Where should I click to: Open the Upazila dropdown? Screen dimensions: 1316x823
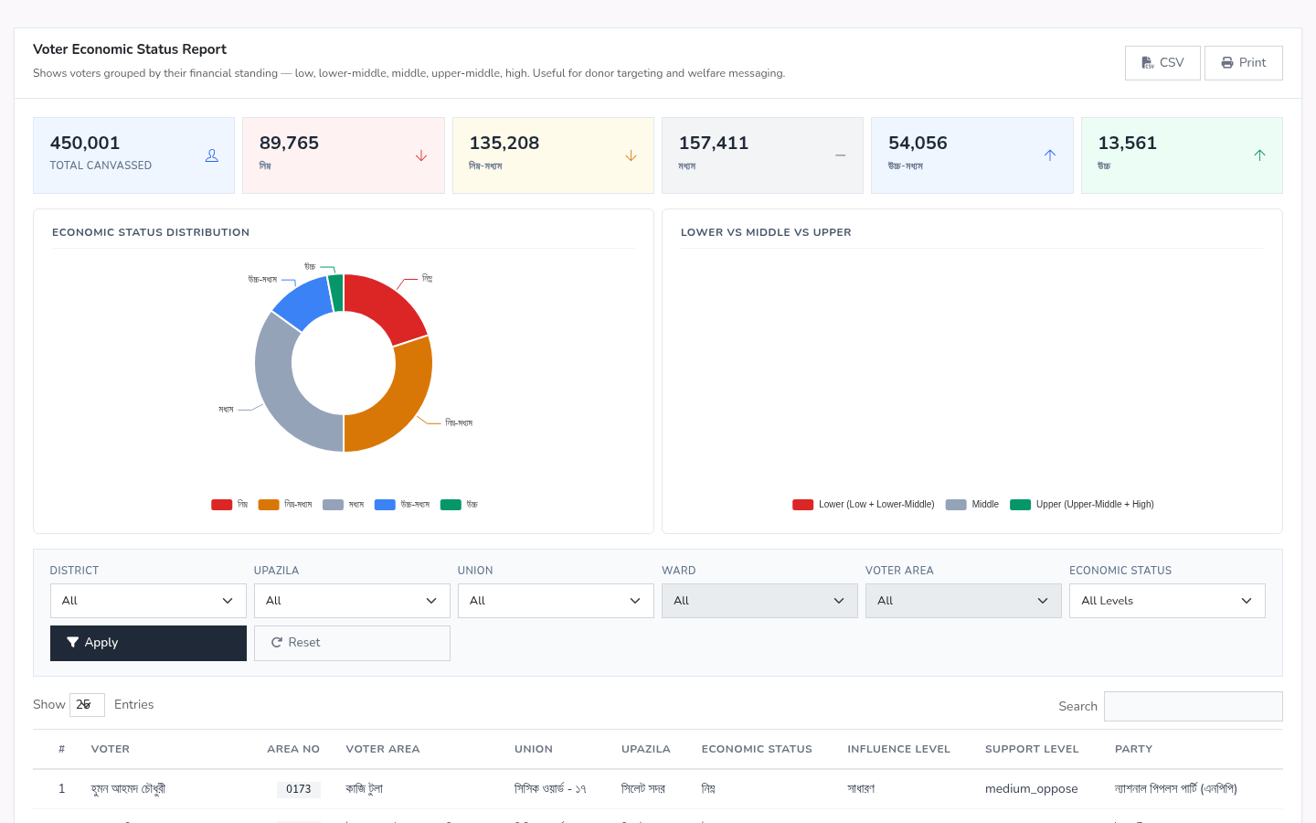tap(352, 601)
